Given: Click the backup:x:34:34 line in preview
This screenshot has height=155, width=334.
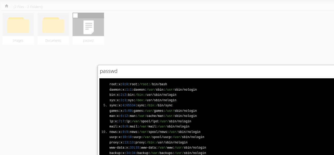Looking at the screenshot, I should (158, 153).
